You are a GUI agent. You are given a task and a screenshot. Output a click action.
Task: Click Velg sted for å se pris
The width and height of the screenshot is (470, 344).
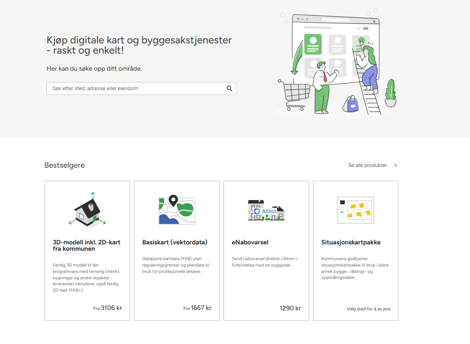click(368, 309)
